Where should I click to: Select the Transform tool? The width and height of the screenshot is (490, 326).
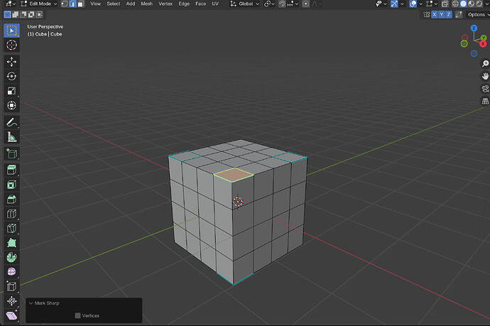pyautogui.click(x=11, y=105)
